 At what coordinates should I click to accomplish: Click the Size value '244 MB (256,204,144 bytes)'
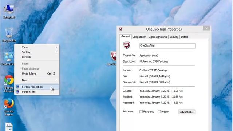click(x=155, y=76)
